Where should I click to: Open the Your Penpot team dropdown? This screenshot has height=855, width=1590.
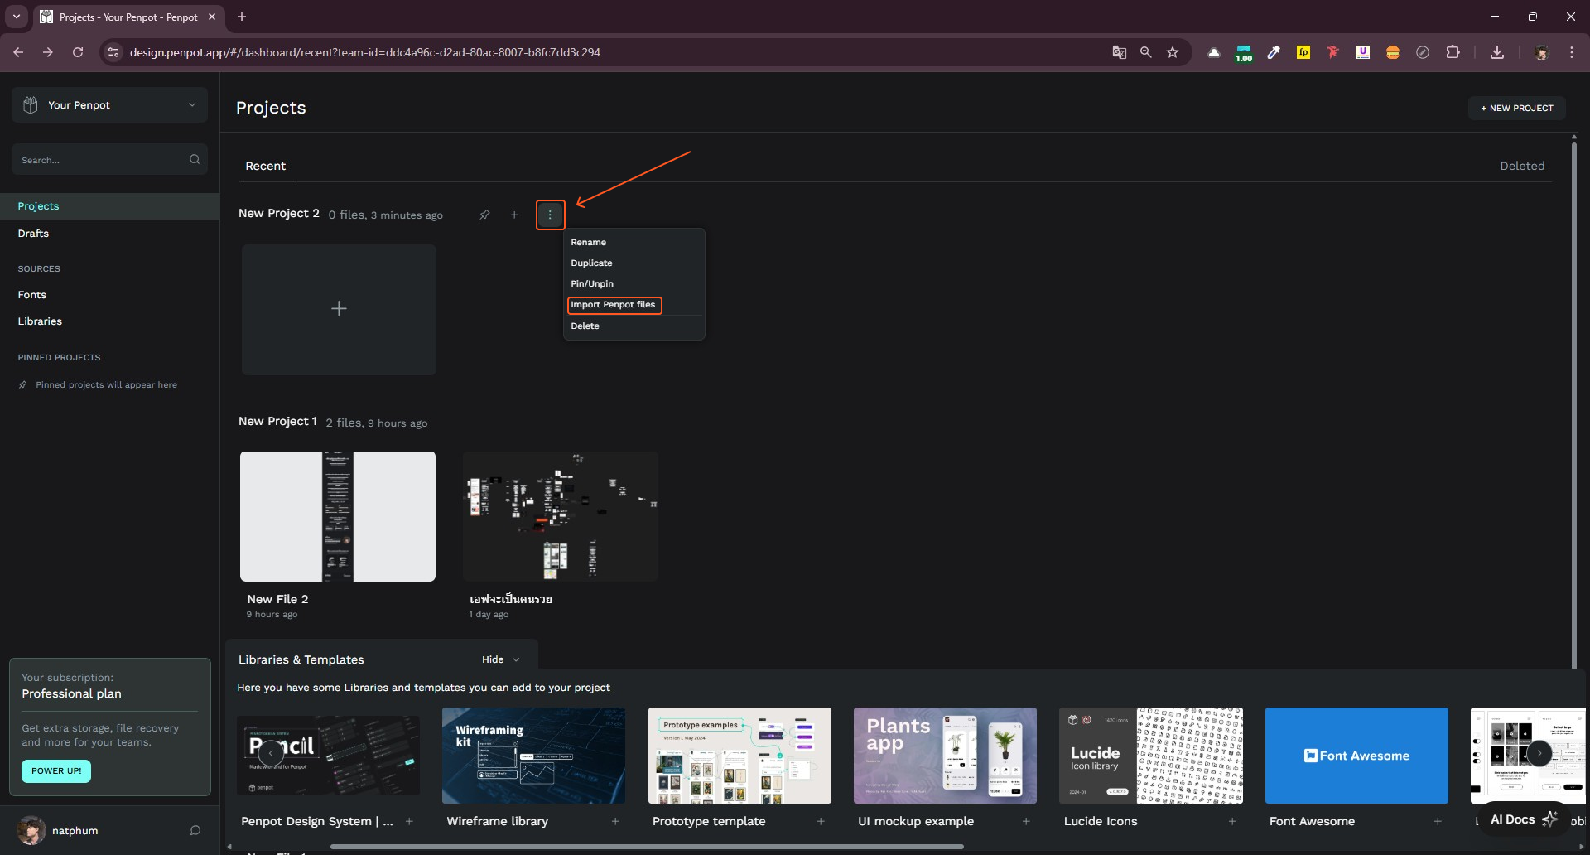109,105
